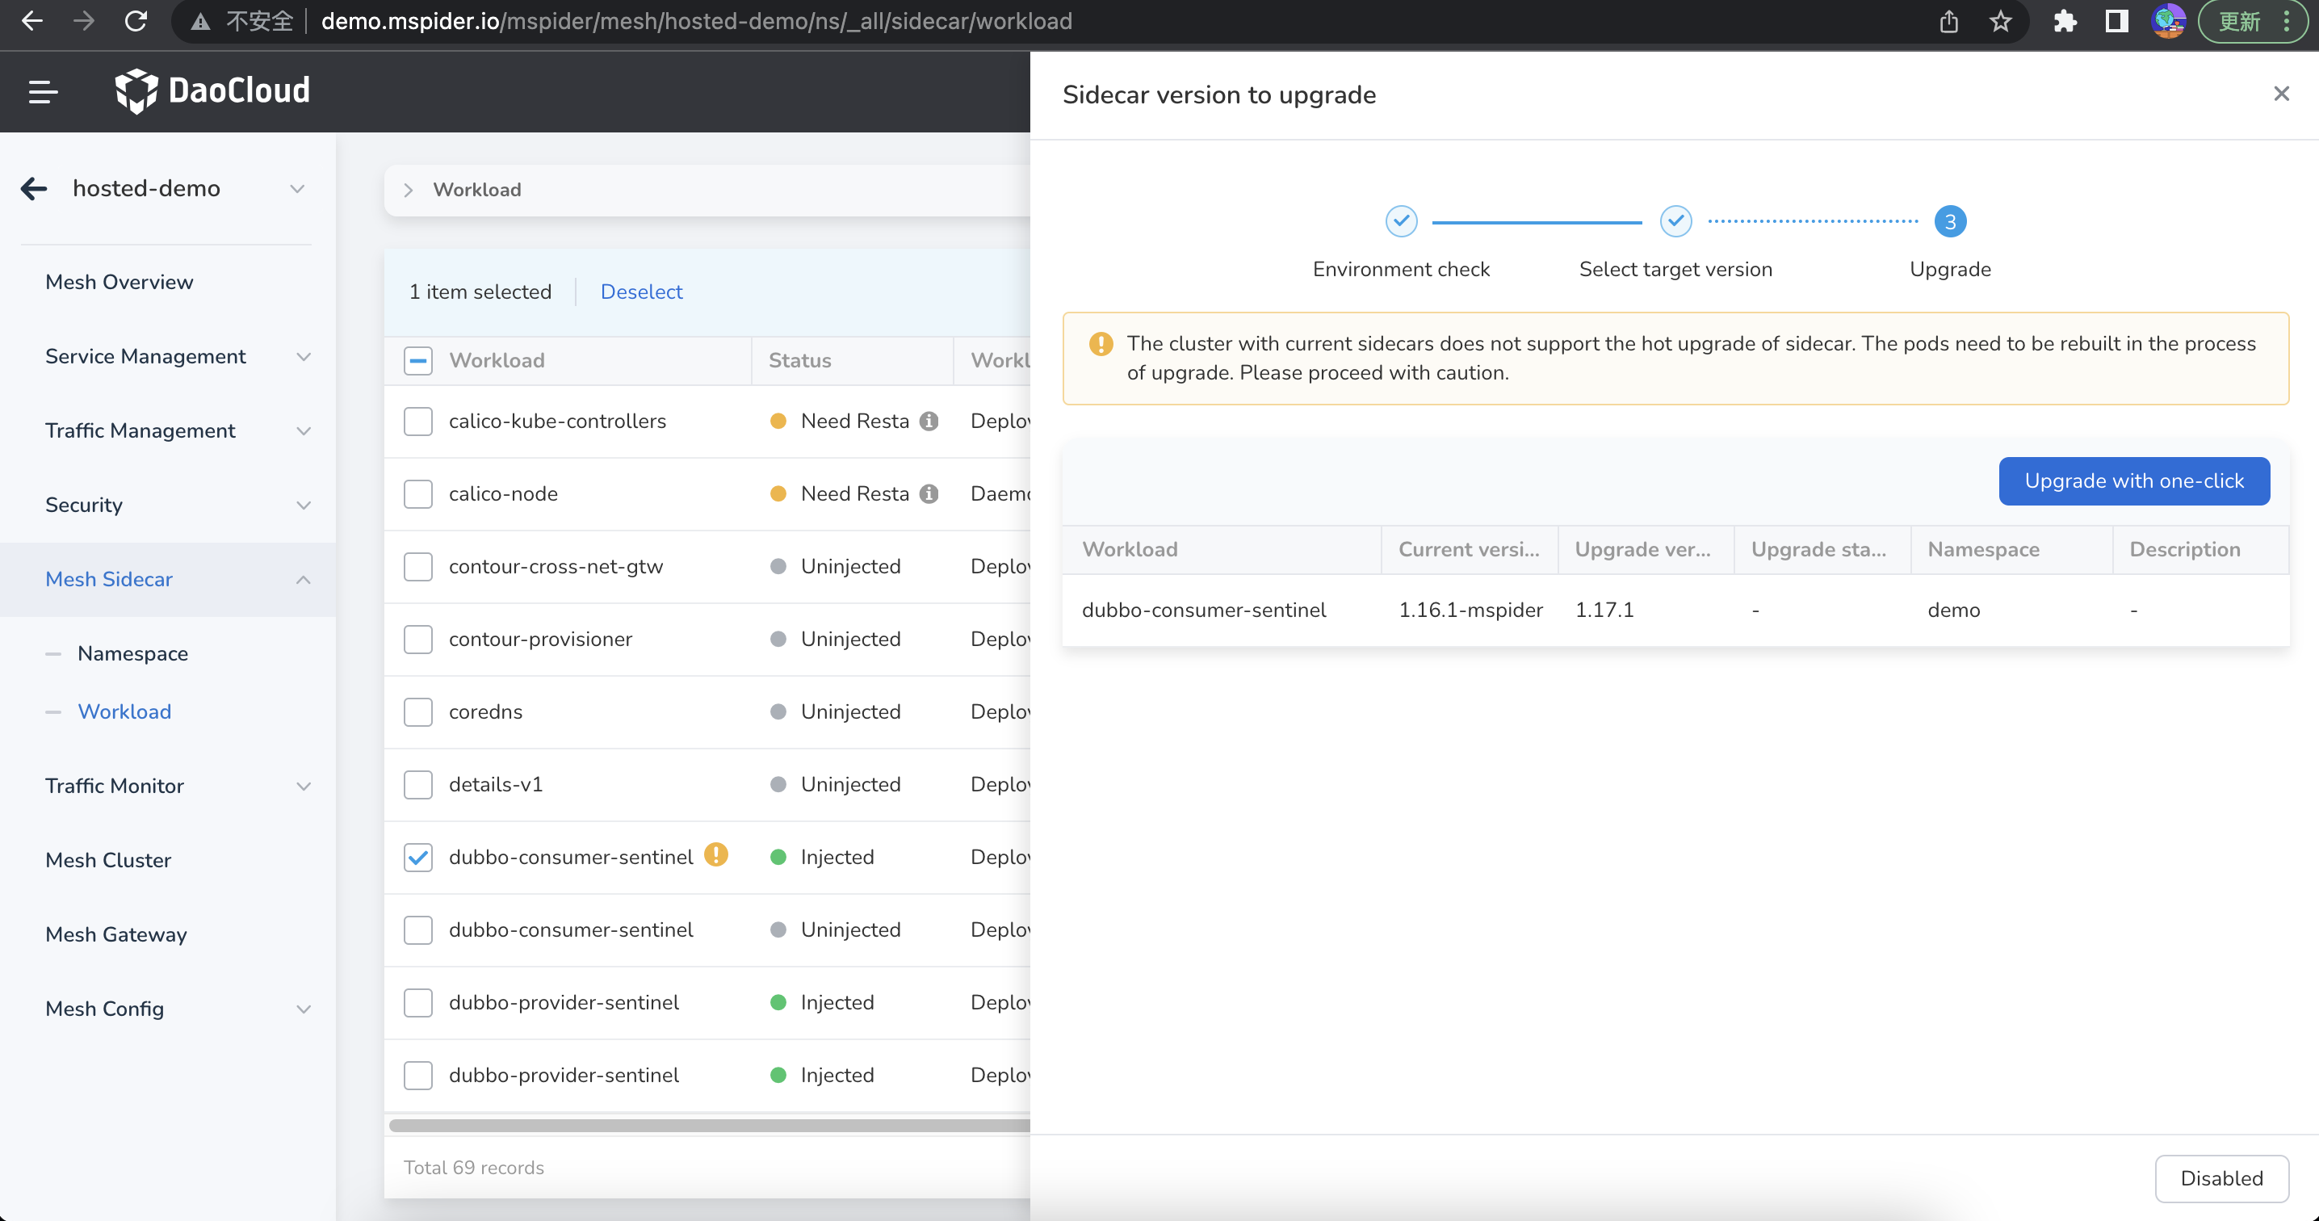
Task: Click the Select target version step icon
Action: [x=1675, y=220]
